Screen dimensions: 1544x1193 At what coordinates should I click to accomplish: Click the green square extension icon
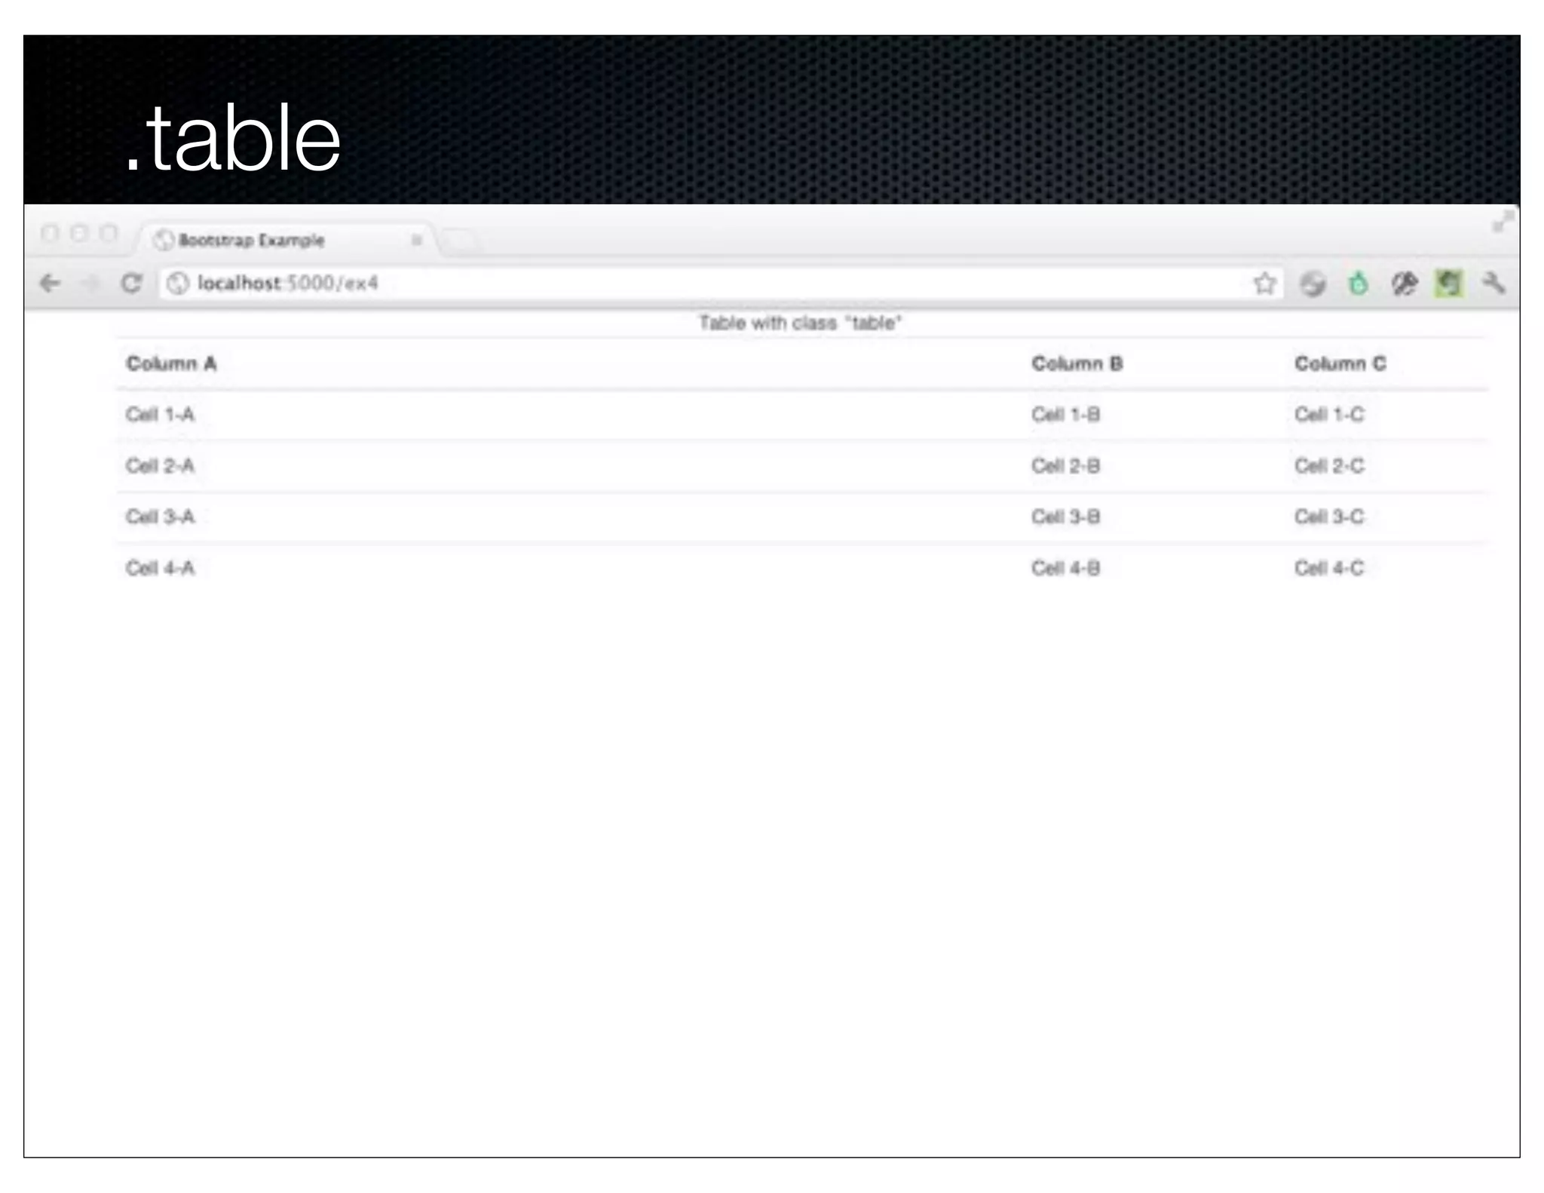(x=1448, y=284)
